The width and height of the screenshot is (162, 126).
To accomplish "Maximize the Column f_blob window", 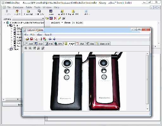I will tap(139, 29).
